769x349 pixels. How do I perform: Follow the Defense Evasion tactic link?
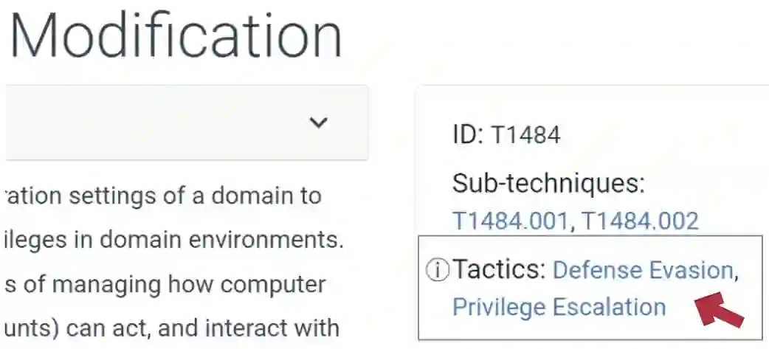[642, 270]
